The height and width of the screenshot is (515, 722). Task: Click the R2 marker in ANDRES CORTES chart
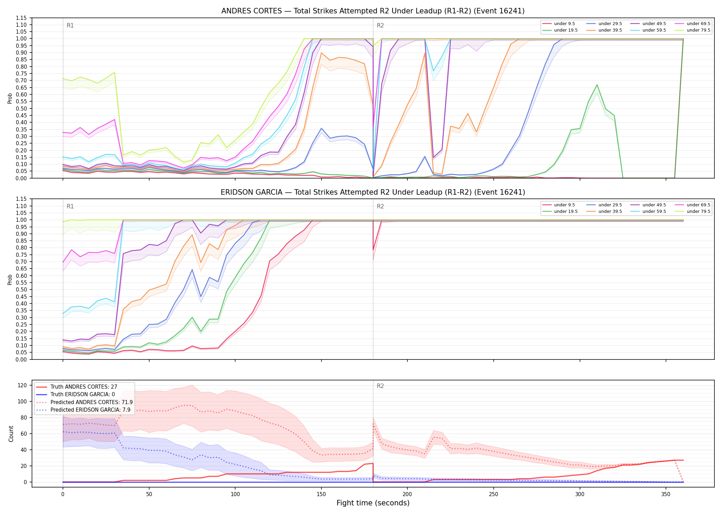[x=380, y=25]
